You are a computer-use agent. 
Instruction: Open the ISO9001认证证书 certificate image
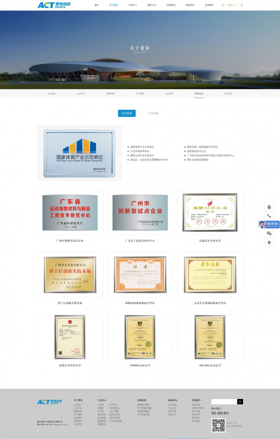140,337
